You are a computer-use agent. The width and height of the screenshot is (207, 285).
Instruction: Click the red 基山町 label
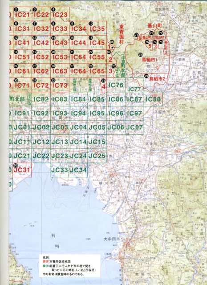pos(154,26)
